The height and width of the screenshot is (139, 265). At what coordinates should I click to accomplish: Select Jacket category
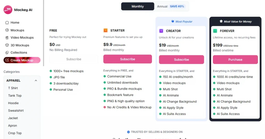13,118
